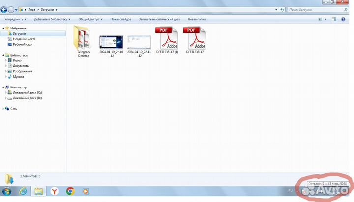
Task: Select Локальный диск (D:)
Action: 27,98
